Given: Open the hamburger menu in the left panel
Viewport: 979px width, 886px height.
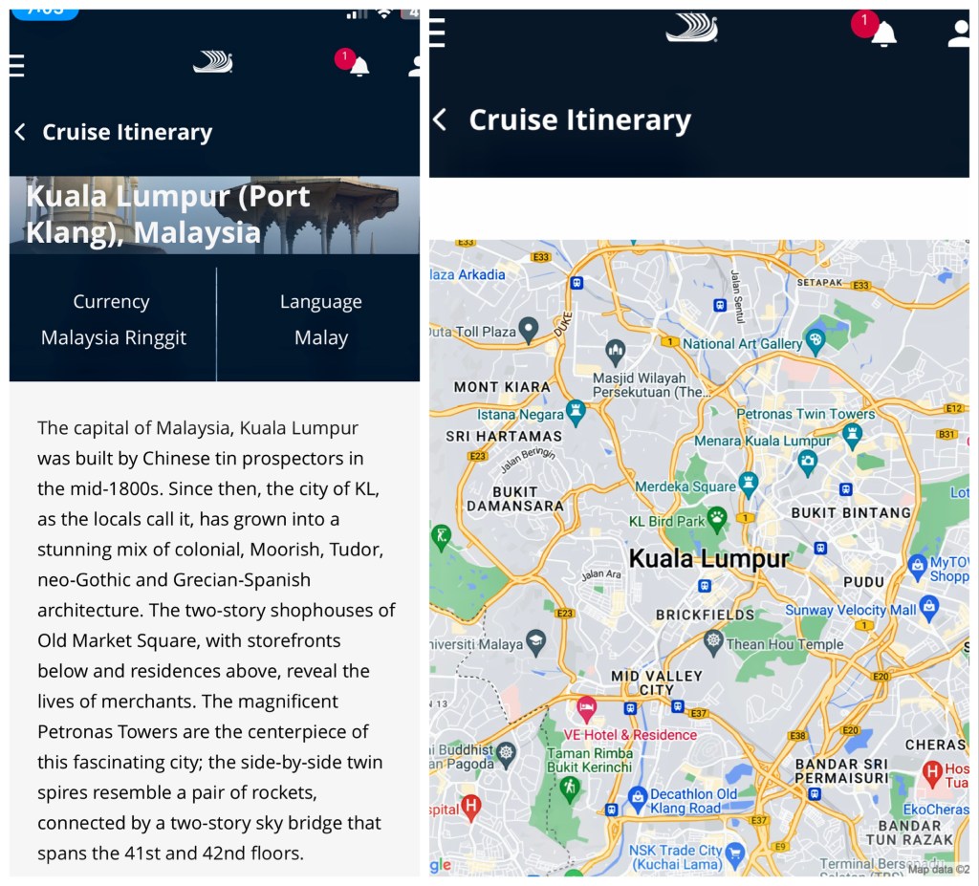Looking at the screenshot, I should coord(16,65).
